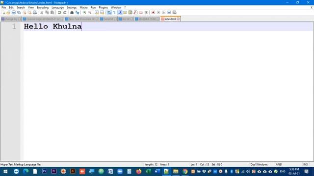Screen dimensions: 314x176
Task: Select the index.html tab
Action: tap(170, 19)
